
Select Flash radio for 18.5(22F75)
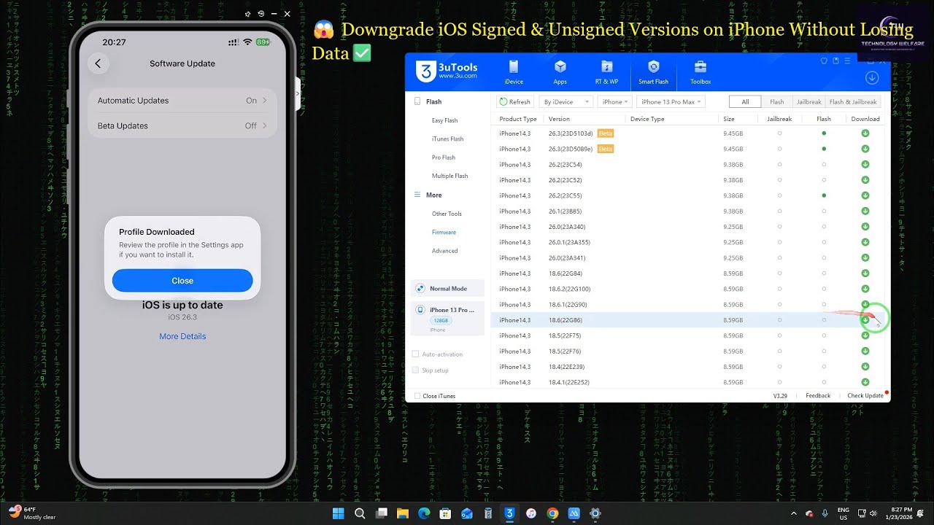(x=824, y=335)
